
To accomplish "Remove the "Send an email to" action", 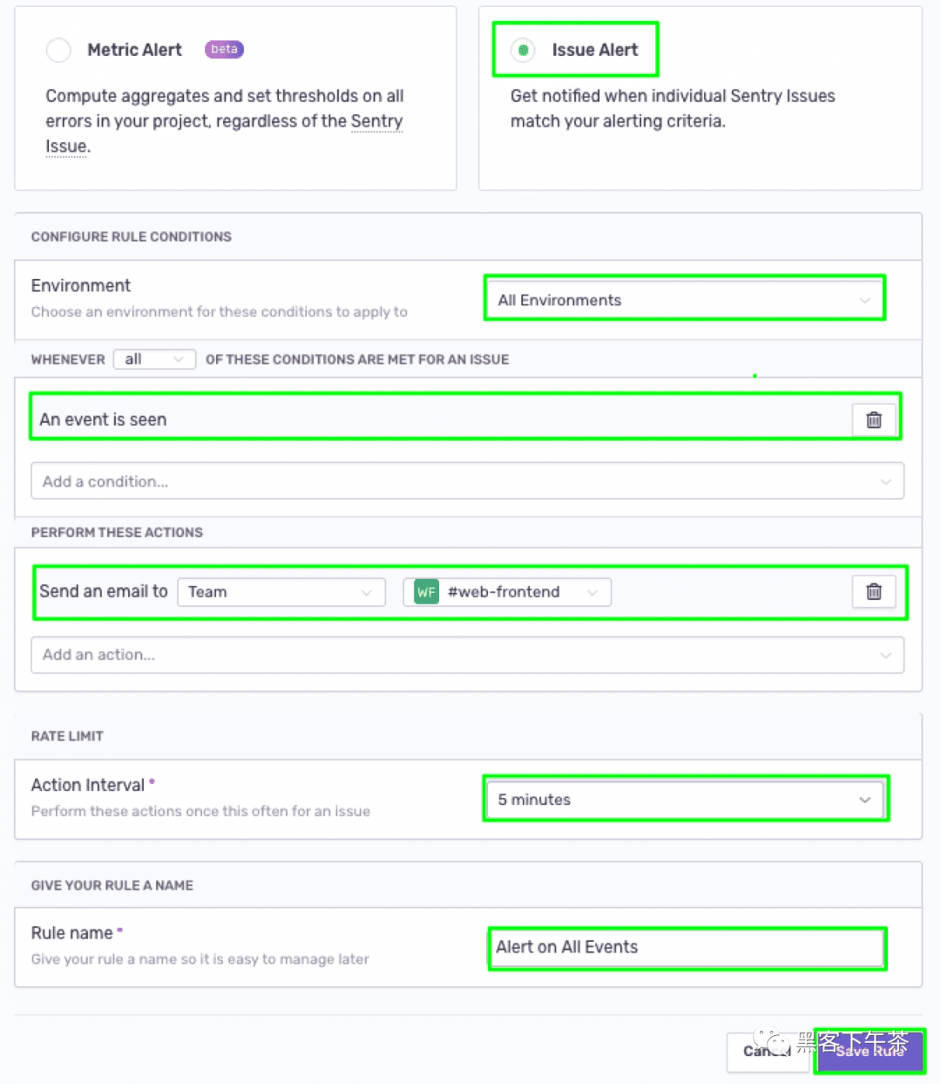I will [874, 592].
